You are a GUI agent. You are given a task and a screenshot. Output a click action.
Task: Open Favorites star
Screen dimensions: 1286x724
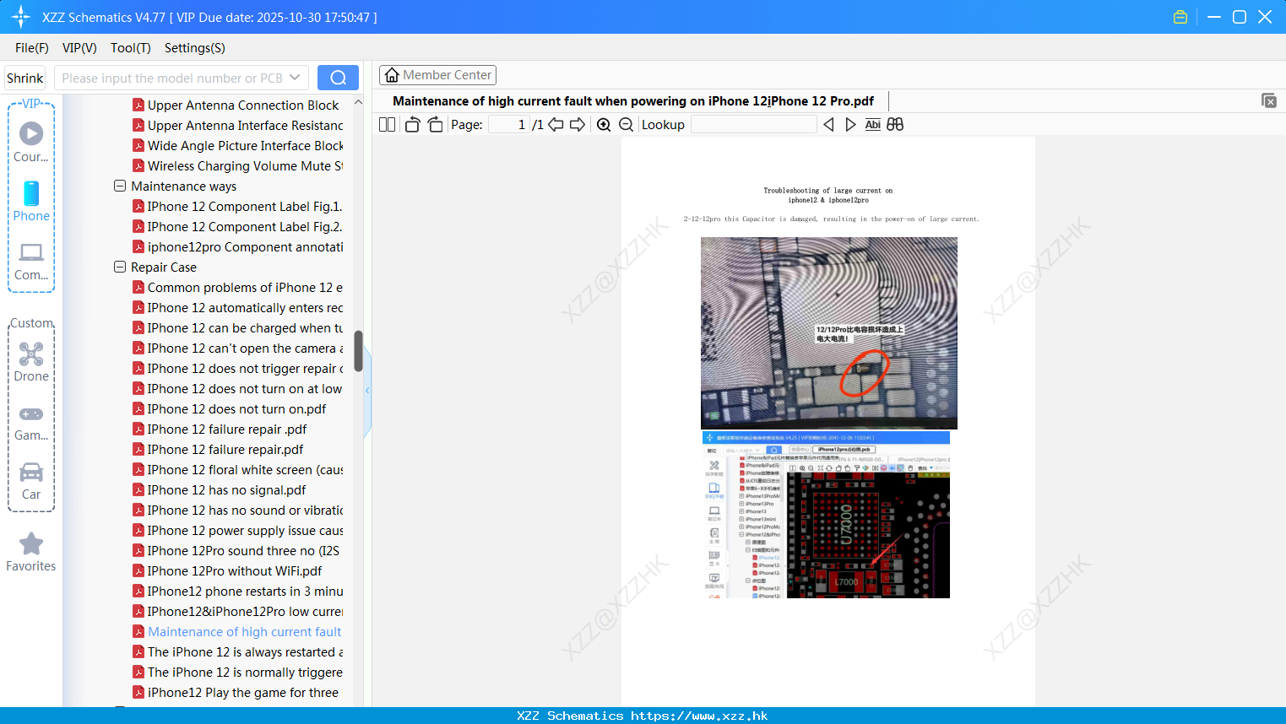click(31, 552)
